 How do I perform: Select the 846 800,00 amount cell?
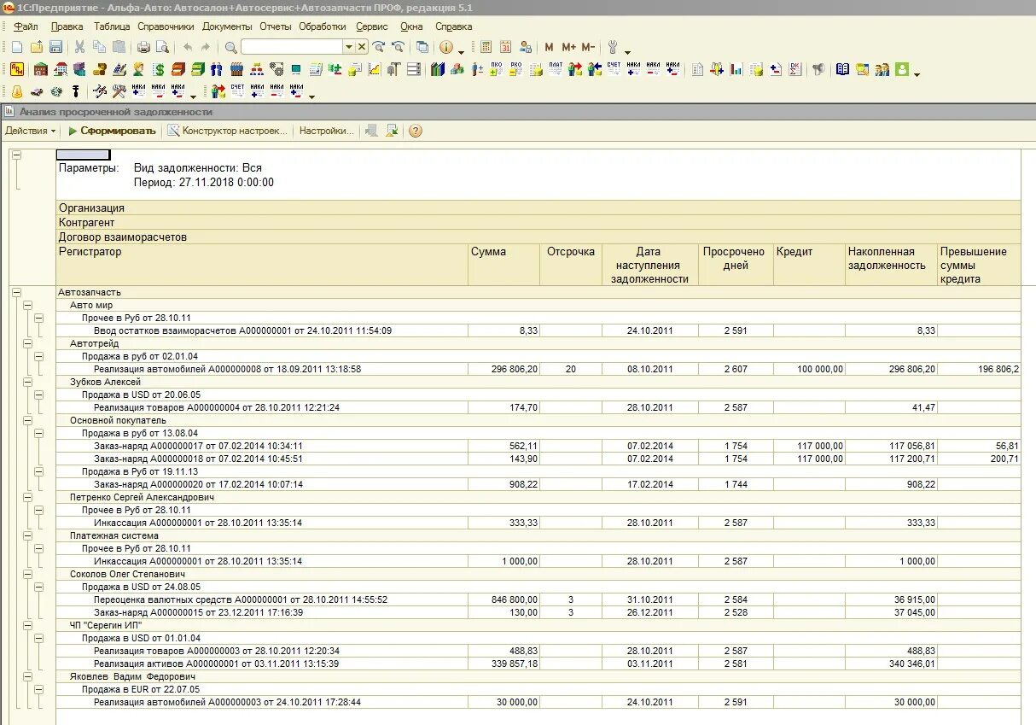(503, 599)
